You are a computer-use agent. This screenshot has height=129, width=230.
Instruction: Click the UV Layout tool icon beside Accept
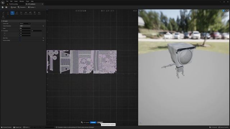[x=82, y=123]
